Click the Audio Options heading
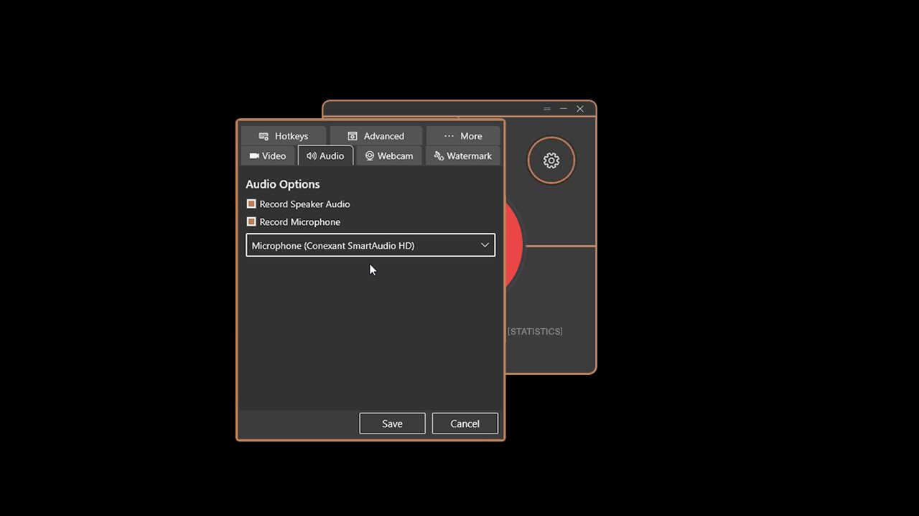This screenshot has width=919, height=516. pos(283,184)
